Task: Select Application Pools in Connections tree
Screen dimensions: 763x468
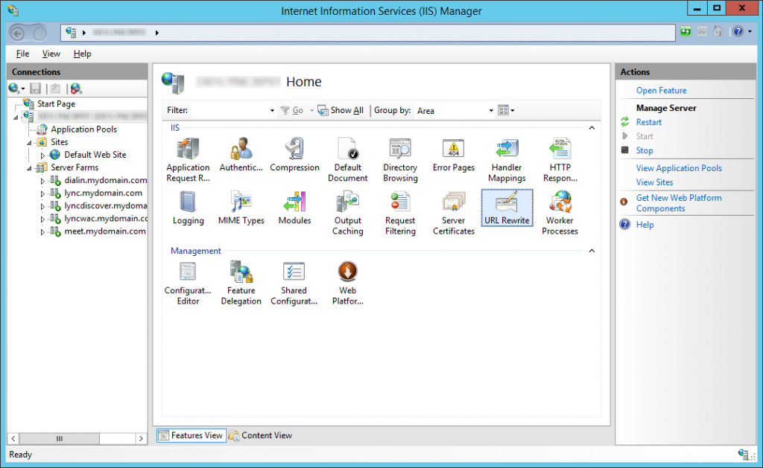Action: tap(83, 129)
